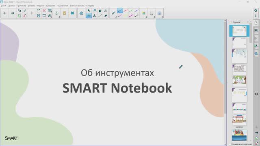Move the toolbar using the up-down arrows icon

pos(256,15)
